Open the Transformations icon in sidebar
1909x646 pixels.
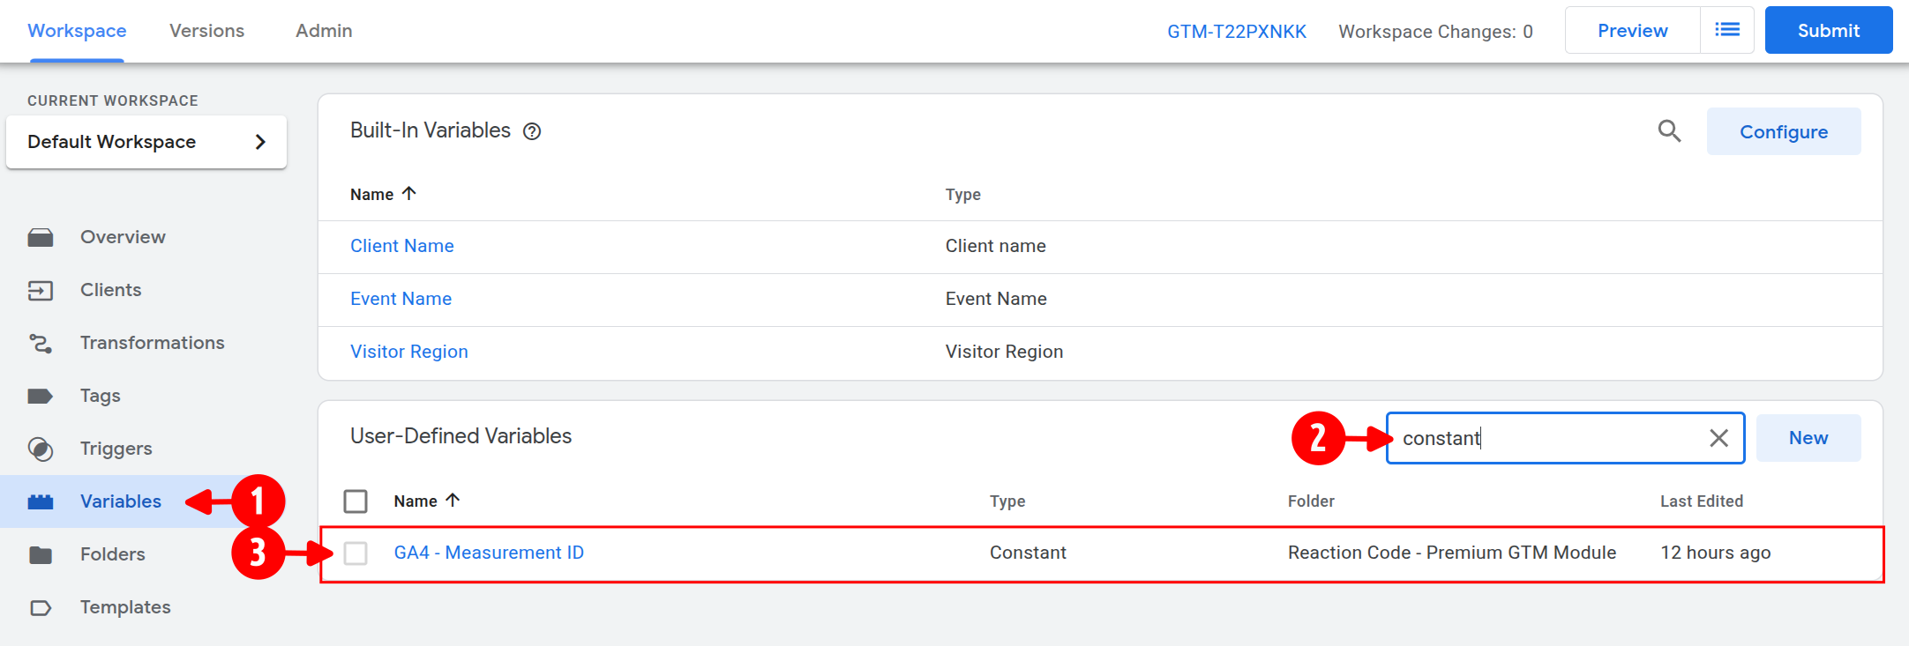pos(41,343)
